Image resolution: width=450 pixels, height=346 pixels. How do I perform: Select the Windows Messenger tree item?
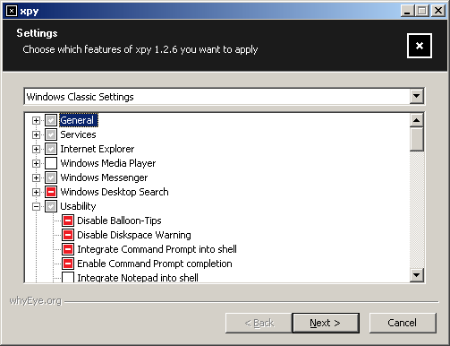[x=104, y=177]
